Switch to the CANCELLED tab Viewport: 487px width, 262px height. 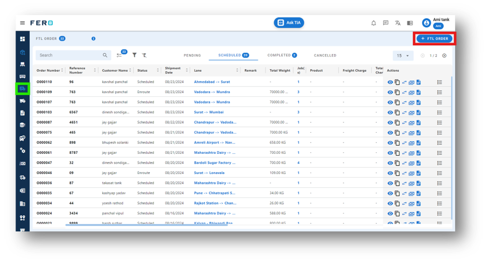click(x=325, y=56)
